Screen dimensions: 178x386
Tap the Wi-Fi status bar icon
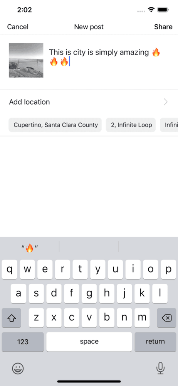(151, 10)
